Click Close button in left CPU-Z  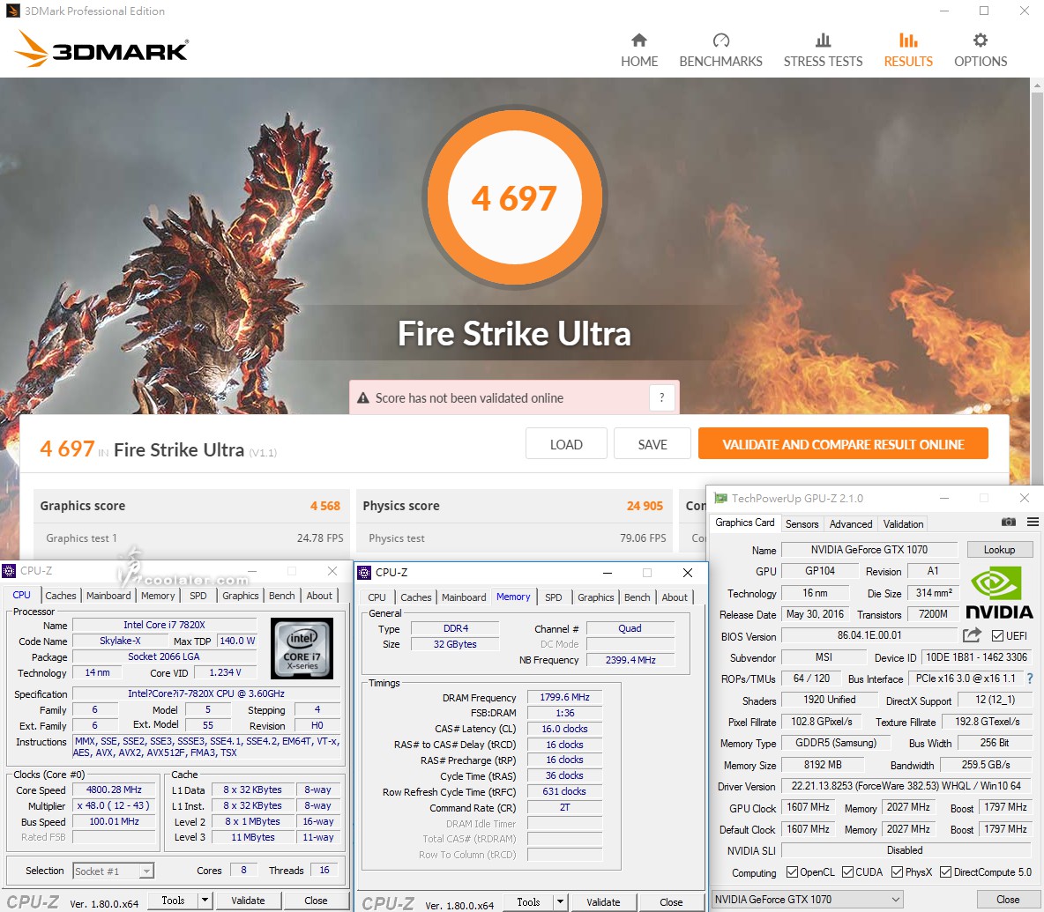tap(316, 900)
